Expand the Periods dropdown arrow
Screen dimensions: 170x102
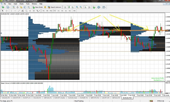(101, 7)
